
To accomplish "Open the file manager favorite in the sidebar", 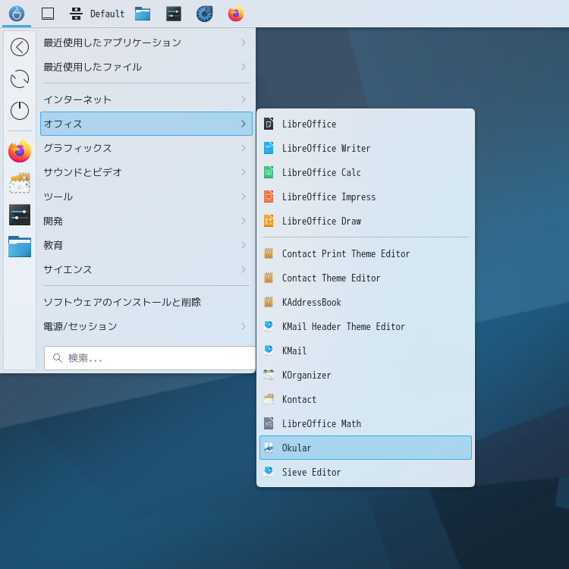I will (x=20, y=247).
